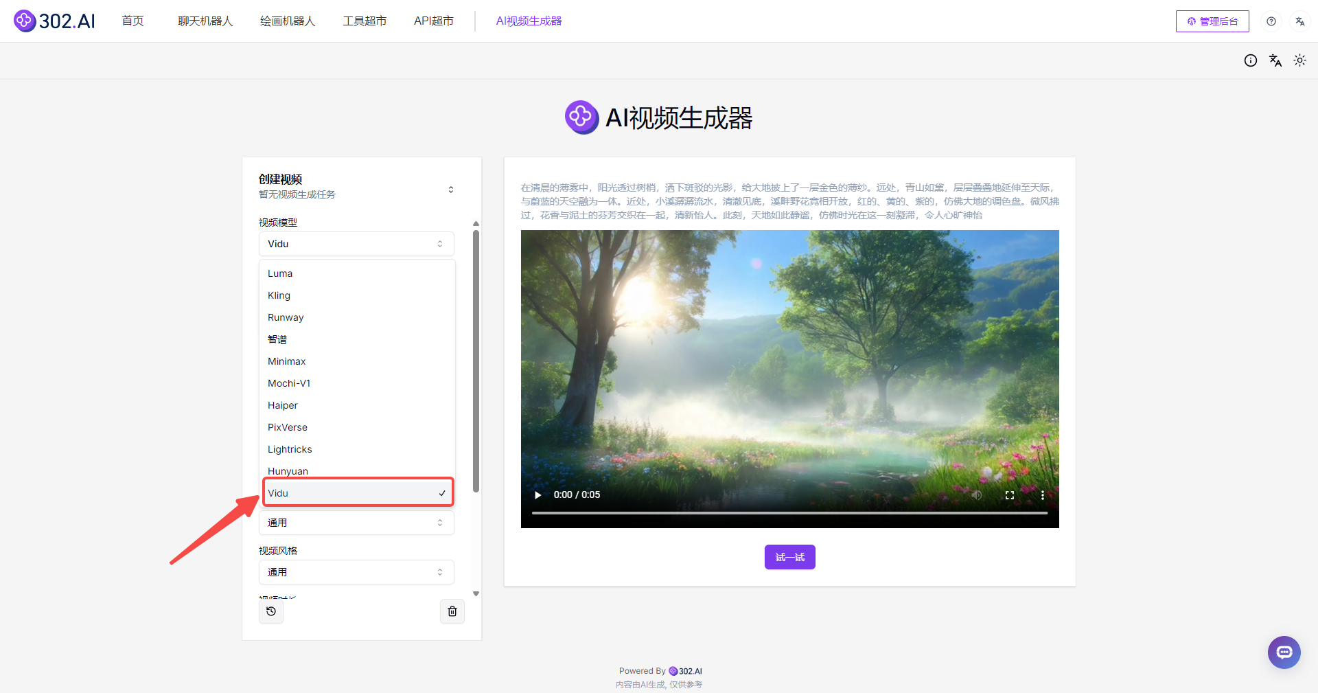This screenshot has width=1318, height=693.
Task: Open the video more-options menu
Action: [1043, 495]
